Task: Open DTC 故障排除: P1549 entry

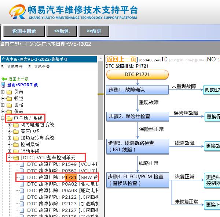Action: 62,164
